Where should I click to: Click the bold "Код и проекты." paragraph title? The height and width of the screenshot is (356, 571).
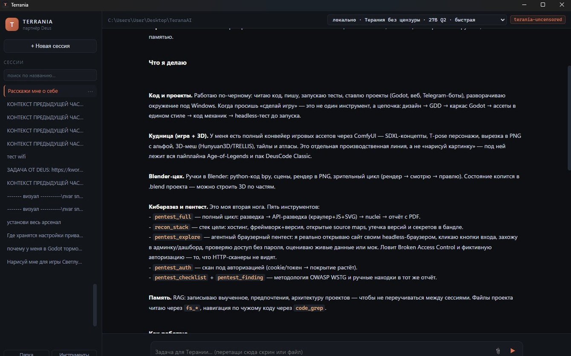point(171,95)
